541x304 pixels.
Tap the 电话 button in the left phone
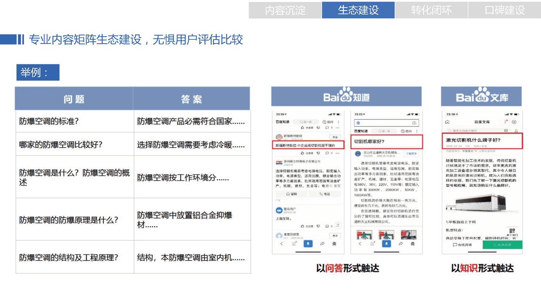coord(325,194)
